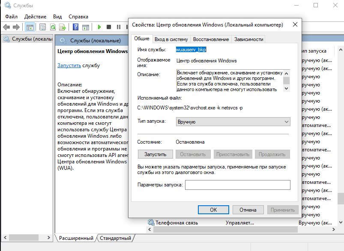
Task: Click the Export List toolbar icon
Action: point(63,27)
